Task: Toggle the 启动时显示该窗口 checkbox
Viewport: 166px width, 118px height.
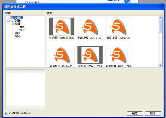Action: pos(7,113)
